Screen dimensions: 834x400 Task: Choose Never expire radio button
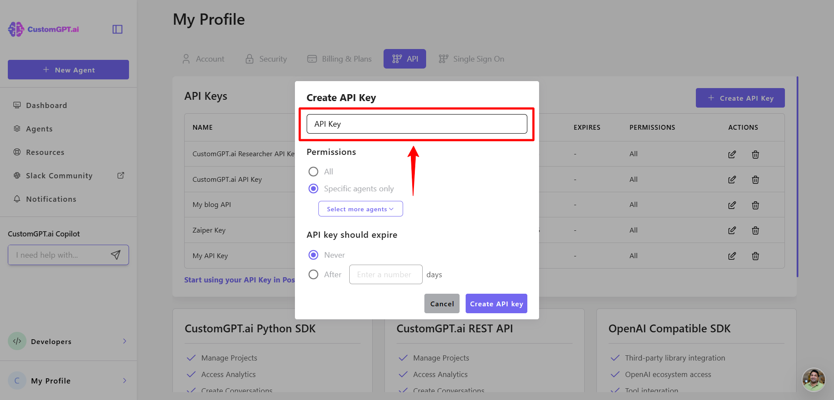(313, 255)
